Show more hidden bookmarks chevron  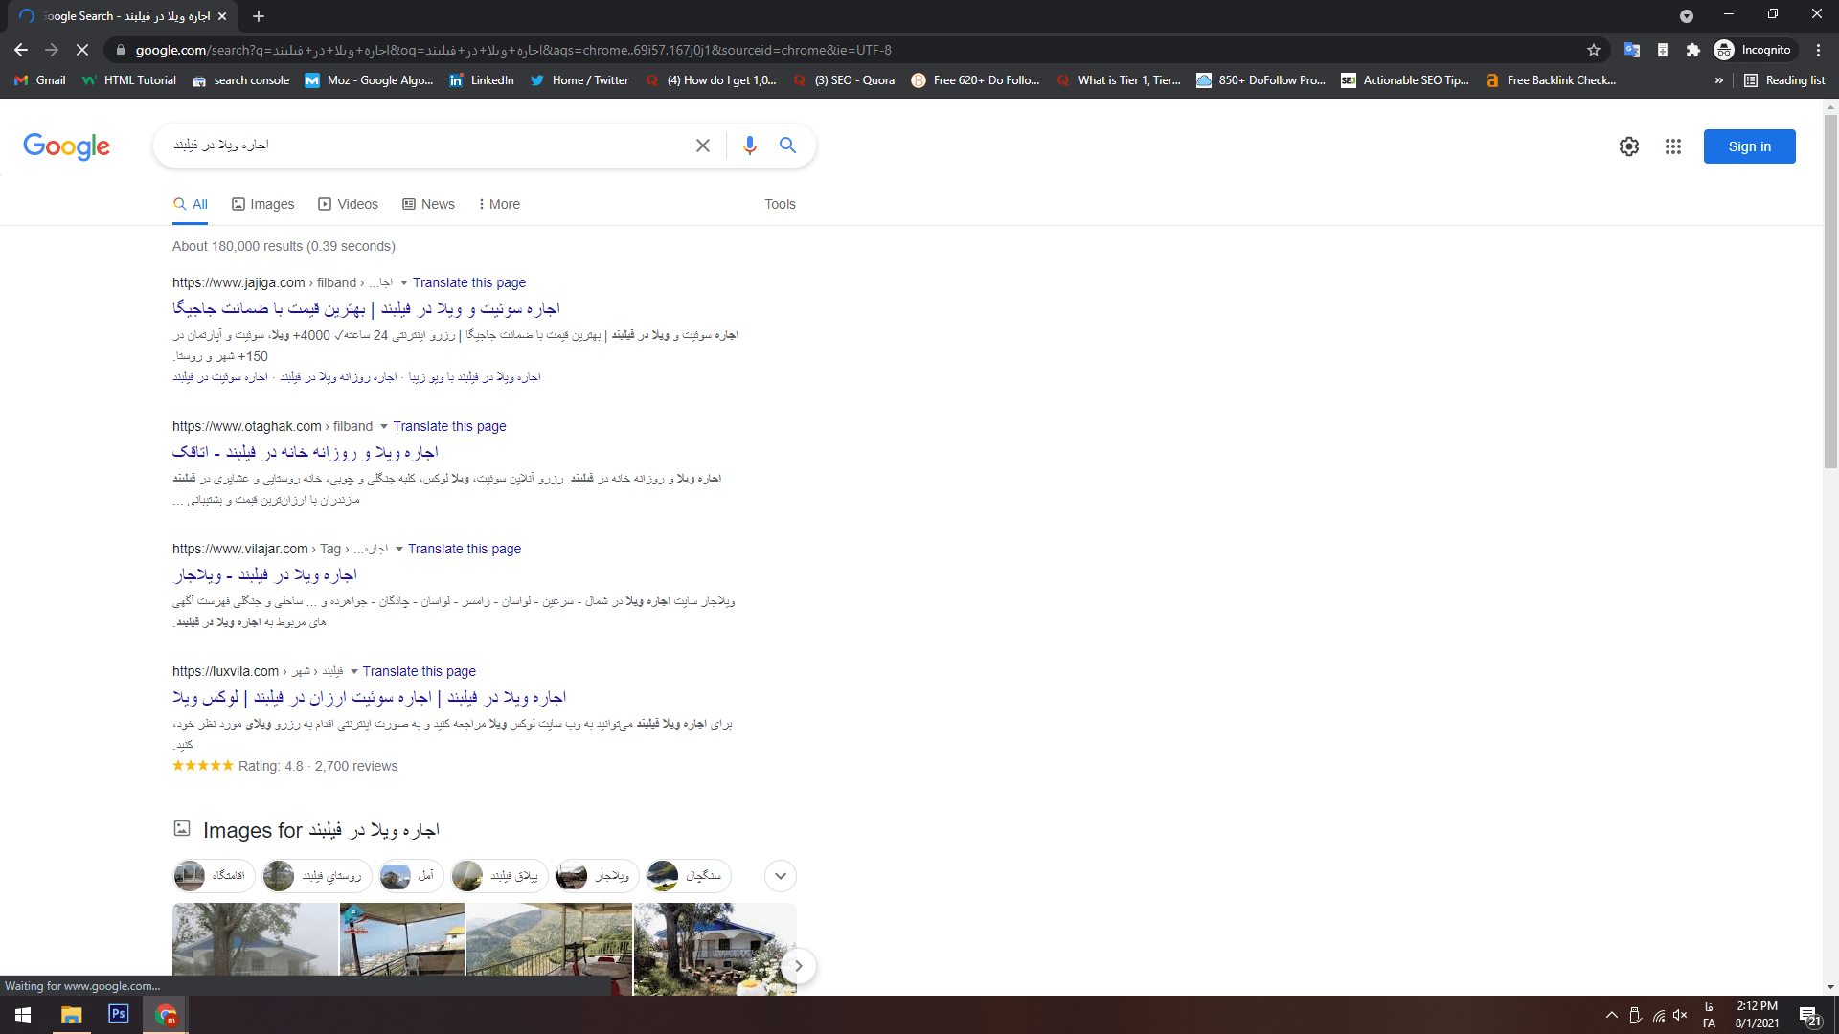click(1719, 80)
